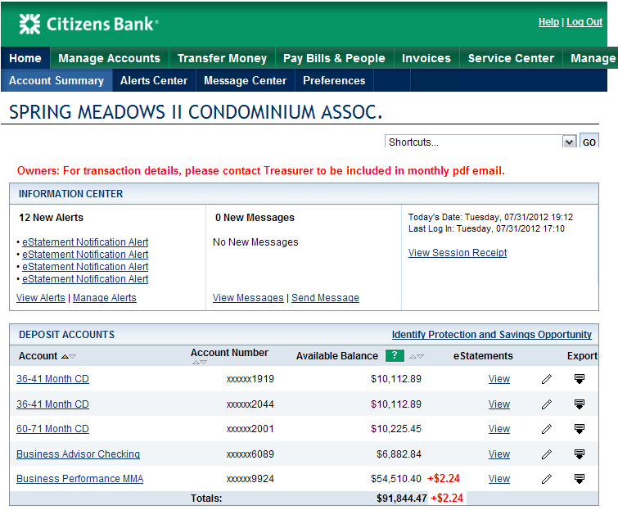
Task: Click the 0 New Messages heading
Action: (255, 218)
